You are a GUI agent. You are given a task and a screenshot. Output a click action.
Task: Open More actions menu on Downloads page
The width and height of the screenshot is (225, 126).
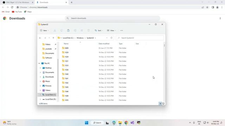220,18
